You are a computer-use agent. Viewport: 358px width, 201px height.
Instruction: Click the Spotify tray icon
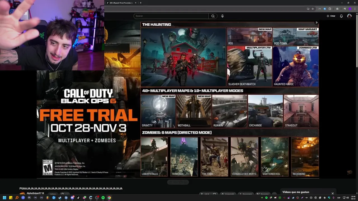(266, 198)
